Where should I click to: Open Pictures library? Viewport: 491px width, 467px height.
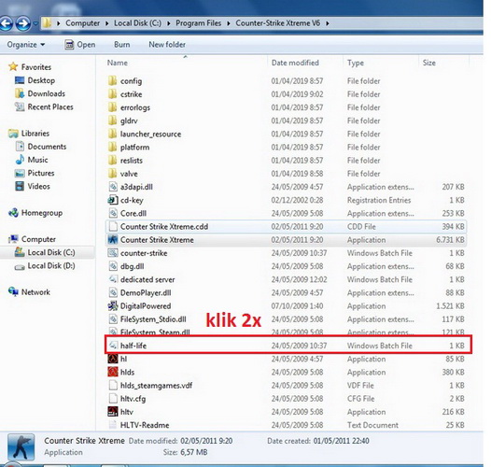35,173
